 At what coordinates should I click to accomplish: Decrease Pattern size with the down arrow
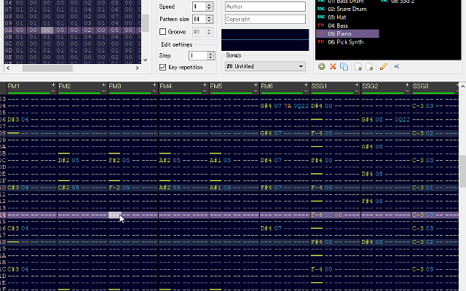[210, 21]
